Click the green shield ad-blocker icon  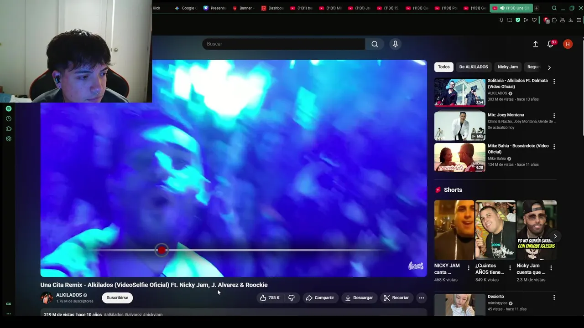[x=517, y=20]
